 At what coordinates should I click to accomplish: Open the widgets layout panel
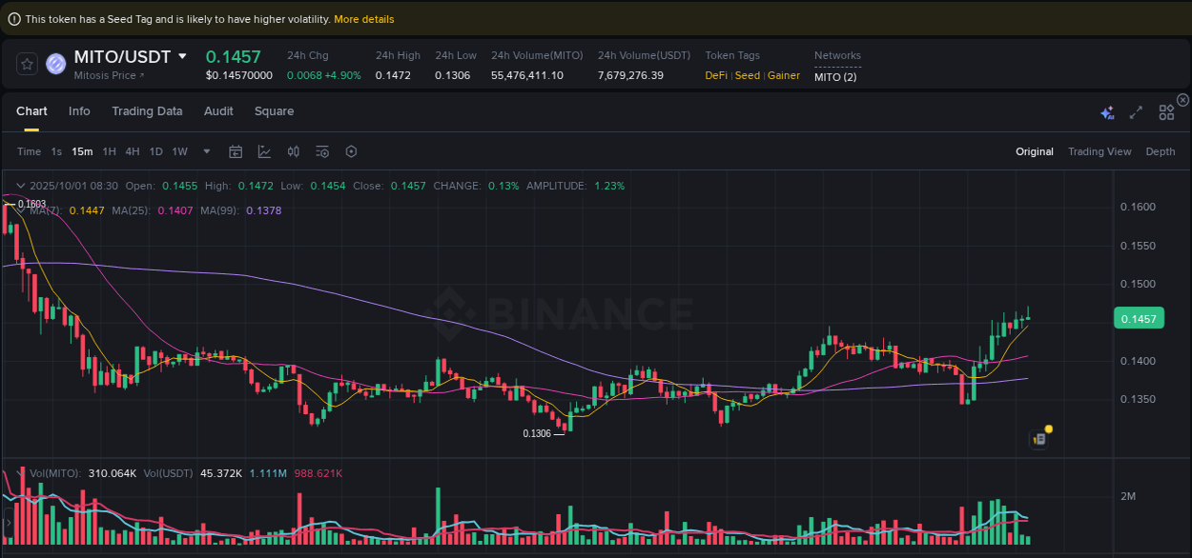click(x=1166, y=111)
